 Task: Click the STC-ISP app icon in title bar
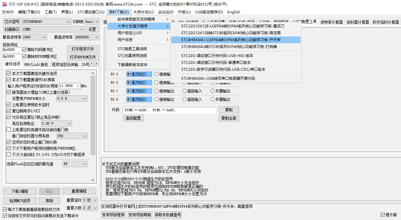[4, 4]
